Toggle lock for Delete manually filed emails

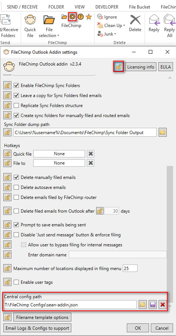[x=7, y=177]
